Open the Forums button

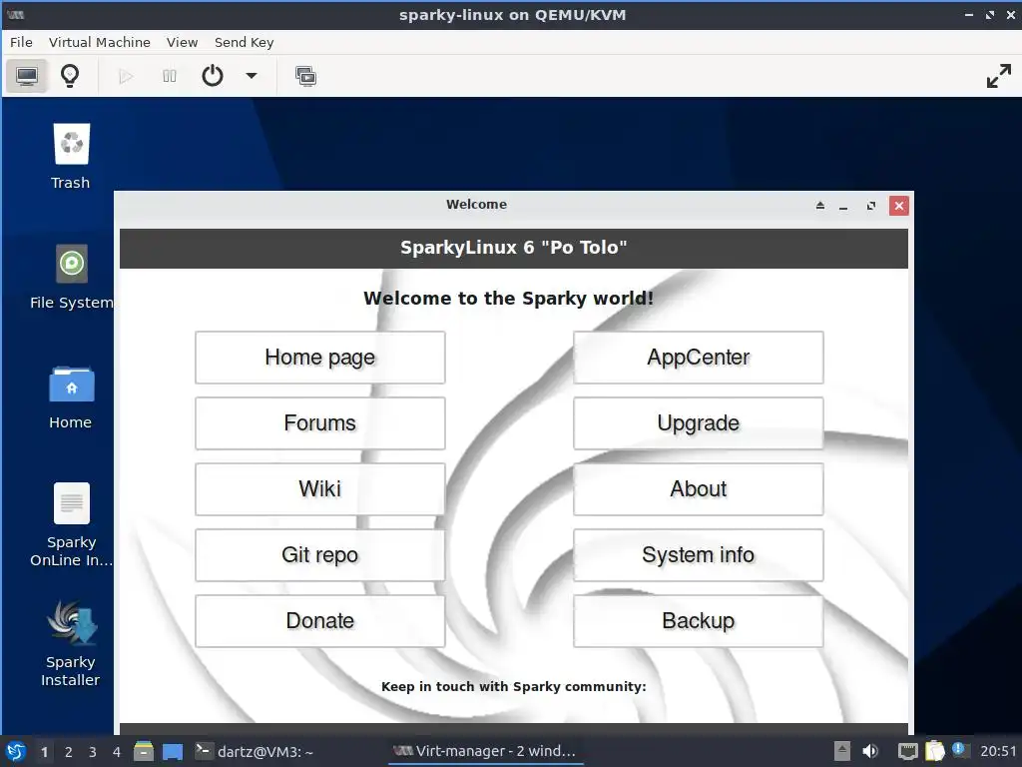pos(320,423)
